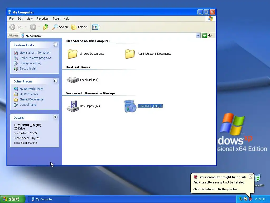
Task: Click Control Panel link text
Action: (x=28, y=105)
